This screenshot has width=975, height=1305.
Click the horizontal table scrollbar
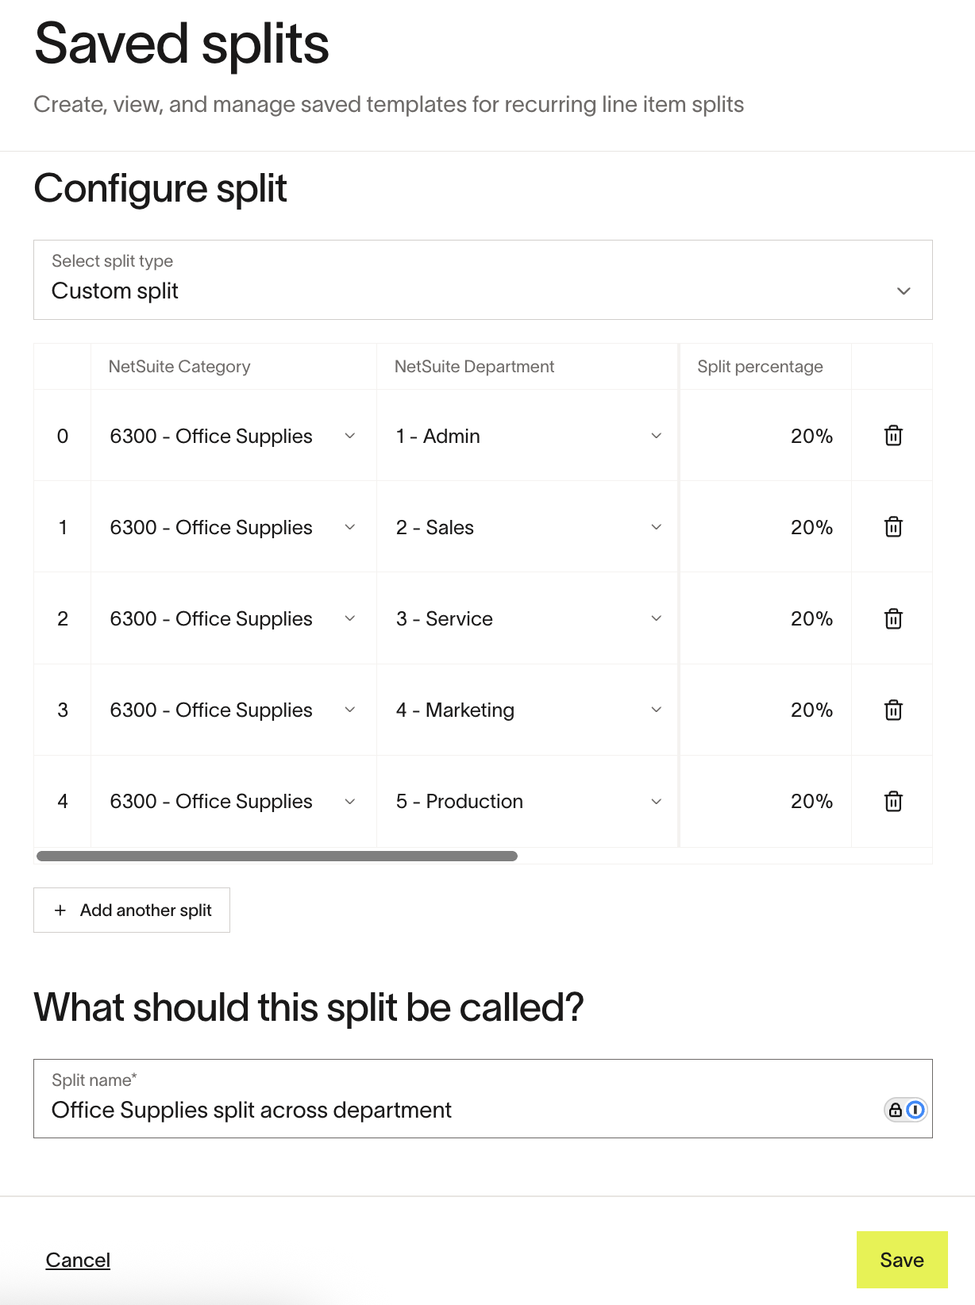277,857
